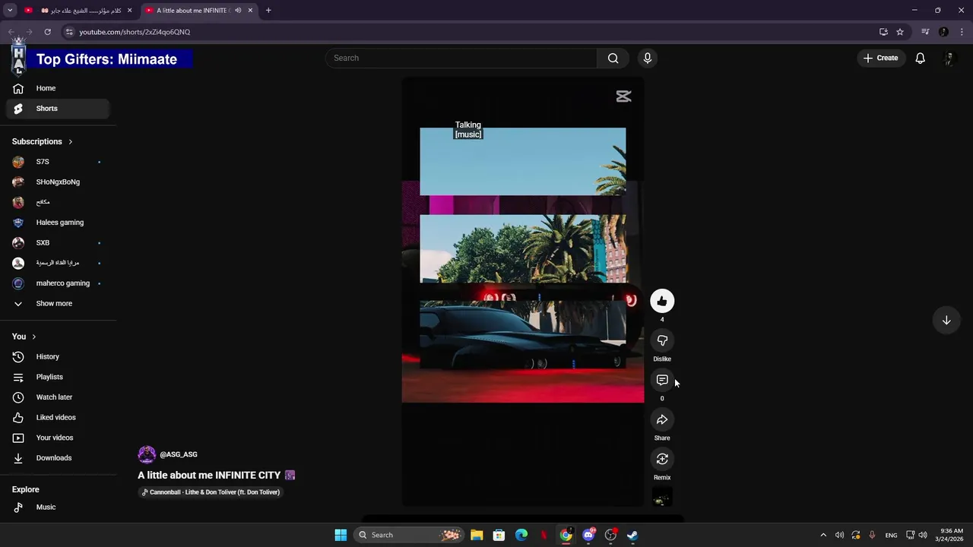Open Your videos page
The width and height of the screenshot is (973, 547).
[x=58, y=438]
